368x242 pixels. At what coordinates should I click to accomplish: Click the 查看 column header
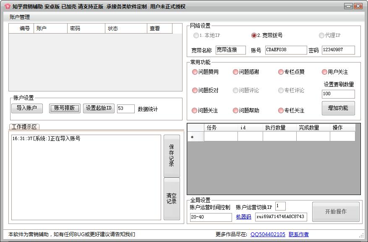160,29
